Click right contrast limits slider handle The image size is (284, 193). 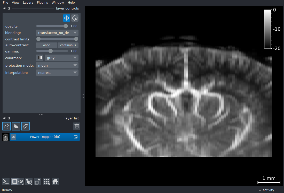tap(76, 39)
